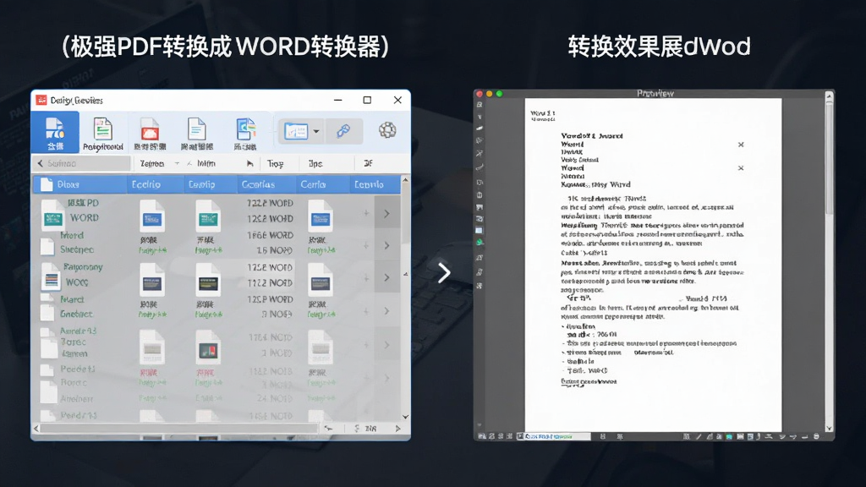Expand the chevron on the Gnebrict row
The width and height of the screenshot is (866, 487).
[386, 311]
